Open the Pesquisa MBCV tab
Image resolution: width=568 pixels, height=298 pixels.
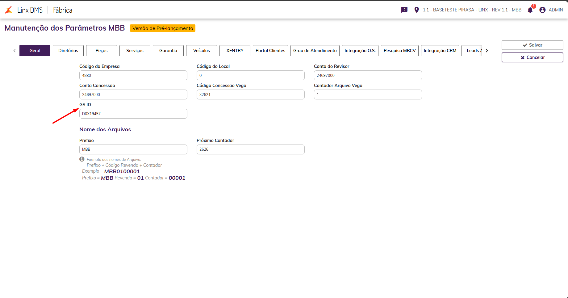coord(400,51)
